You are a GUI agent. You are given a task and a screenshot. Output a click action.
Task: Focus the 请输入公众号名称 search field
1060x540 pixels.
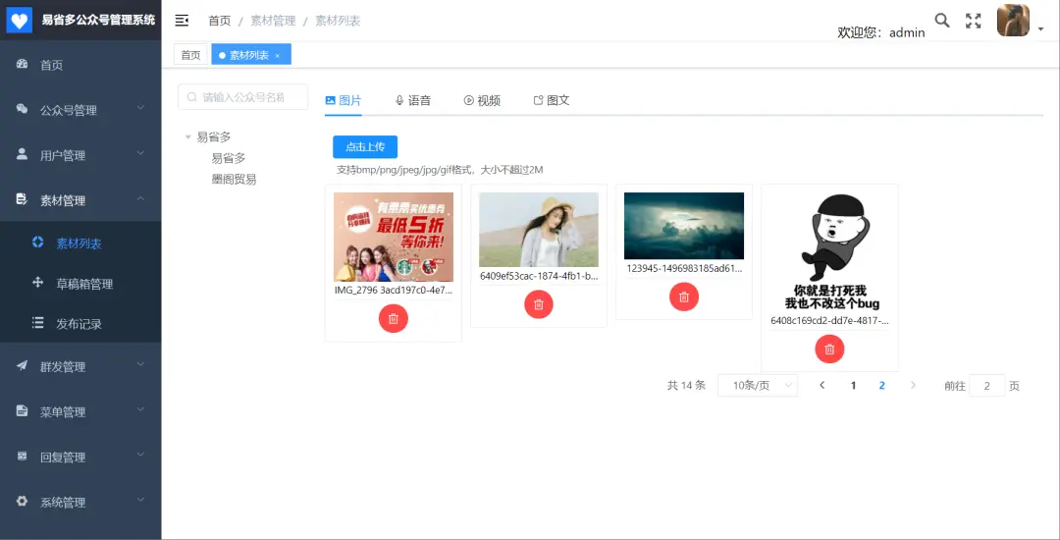click(242, 96)
